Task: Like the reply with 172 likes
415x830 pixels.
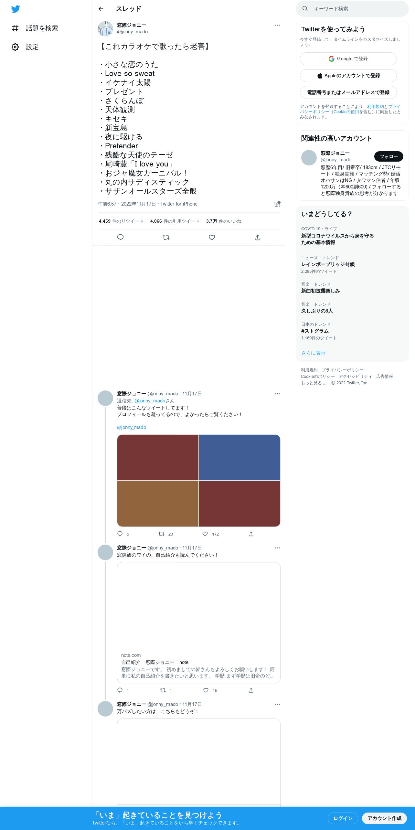Action: coord(205,534)
